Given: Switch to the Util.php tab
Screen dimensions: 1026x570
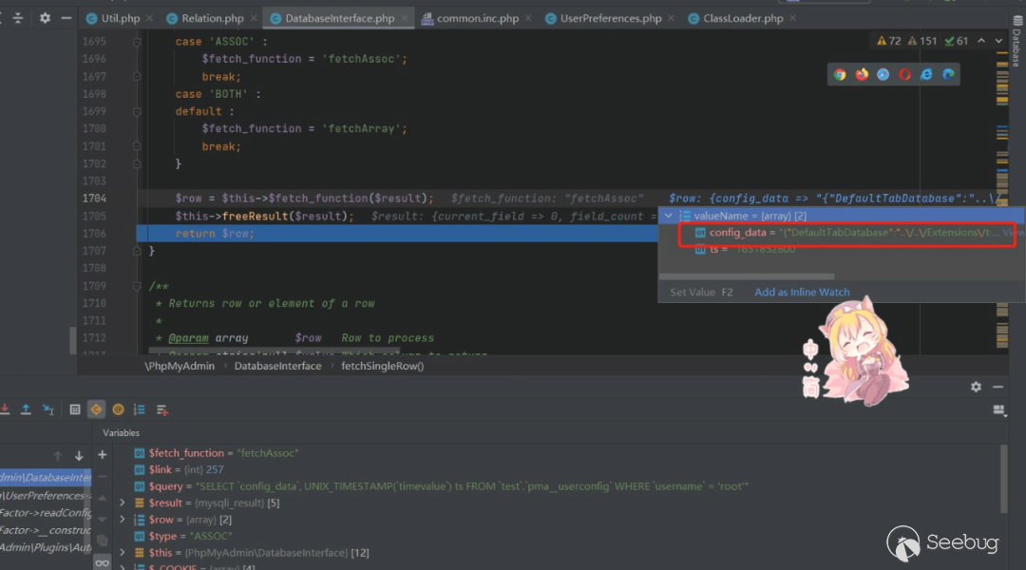Looking at the screenshot, I should [112, 18].
